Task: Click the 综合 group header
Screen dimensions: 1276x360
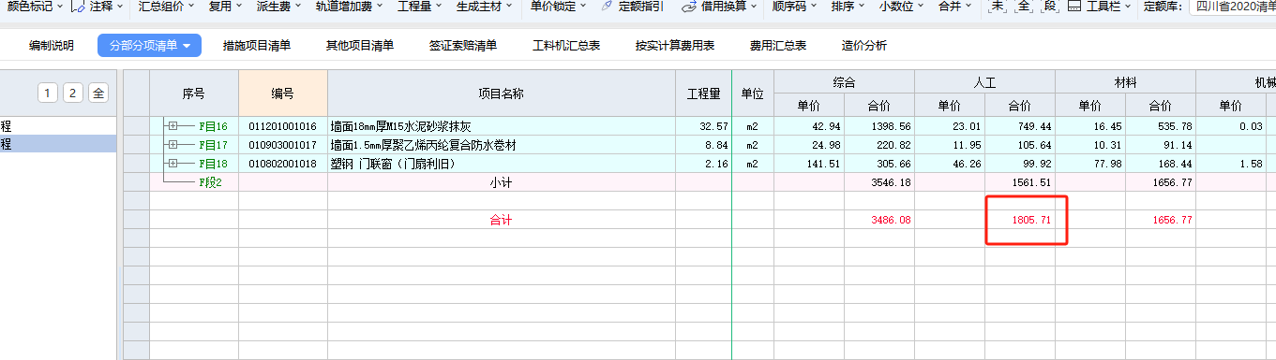Action: 844,82
